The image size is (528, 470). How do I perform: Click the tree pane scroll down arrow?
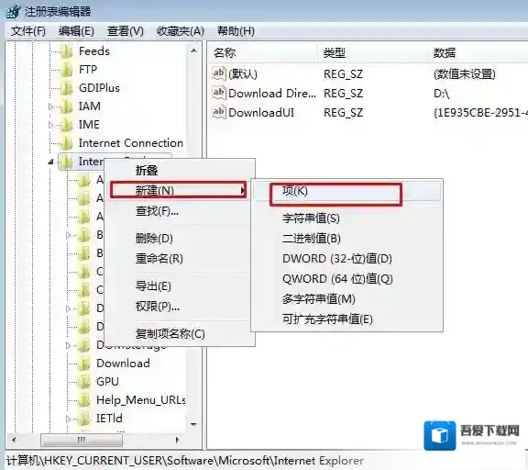point(193,424)
